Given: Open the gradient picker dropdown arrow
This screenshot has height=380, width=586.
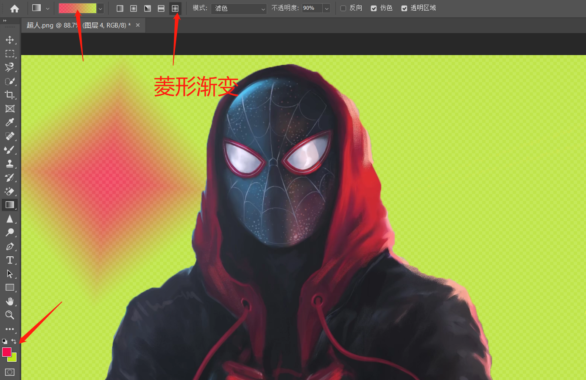Looking at the screenshot, I should tap(100, 8).
